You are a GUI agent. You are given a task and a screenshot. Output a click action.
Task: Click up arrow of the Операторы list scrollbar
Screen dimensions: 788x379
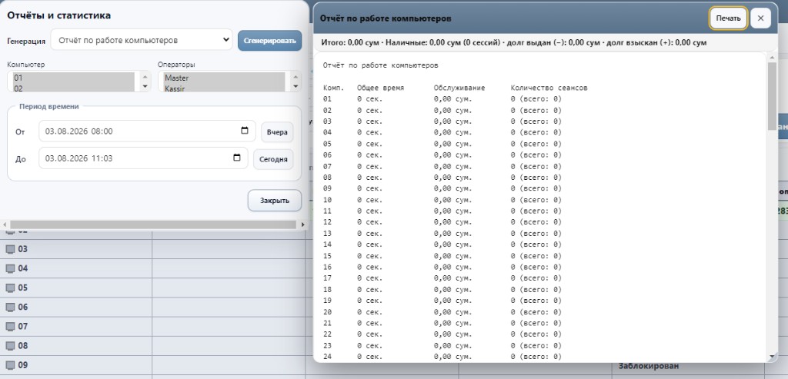tap(296, 77)
